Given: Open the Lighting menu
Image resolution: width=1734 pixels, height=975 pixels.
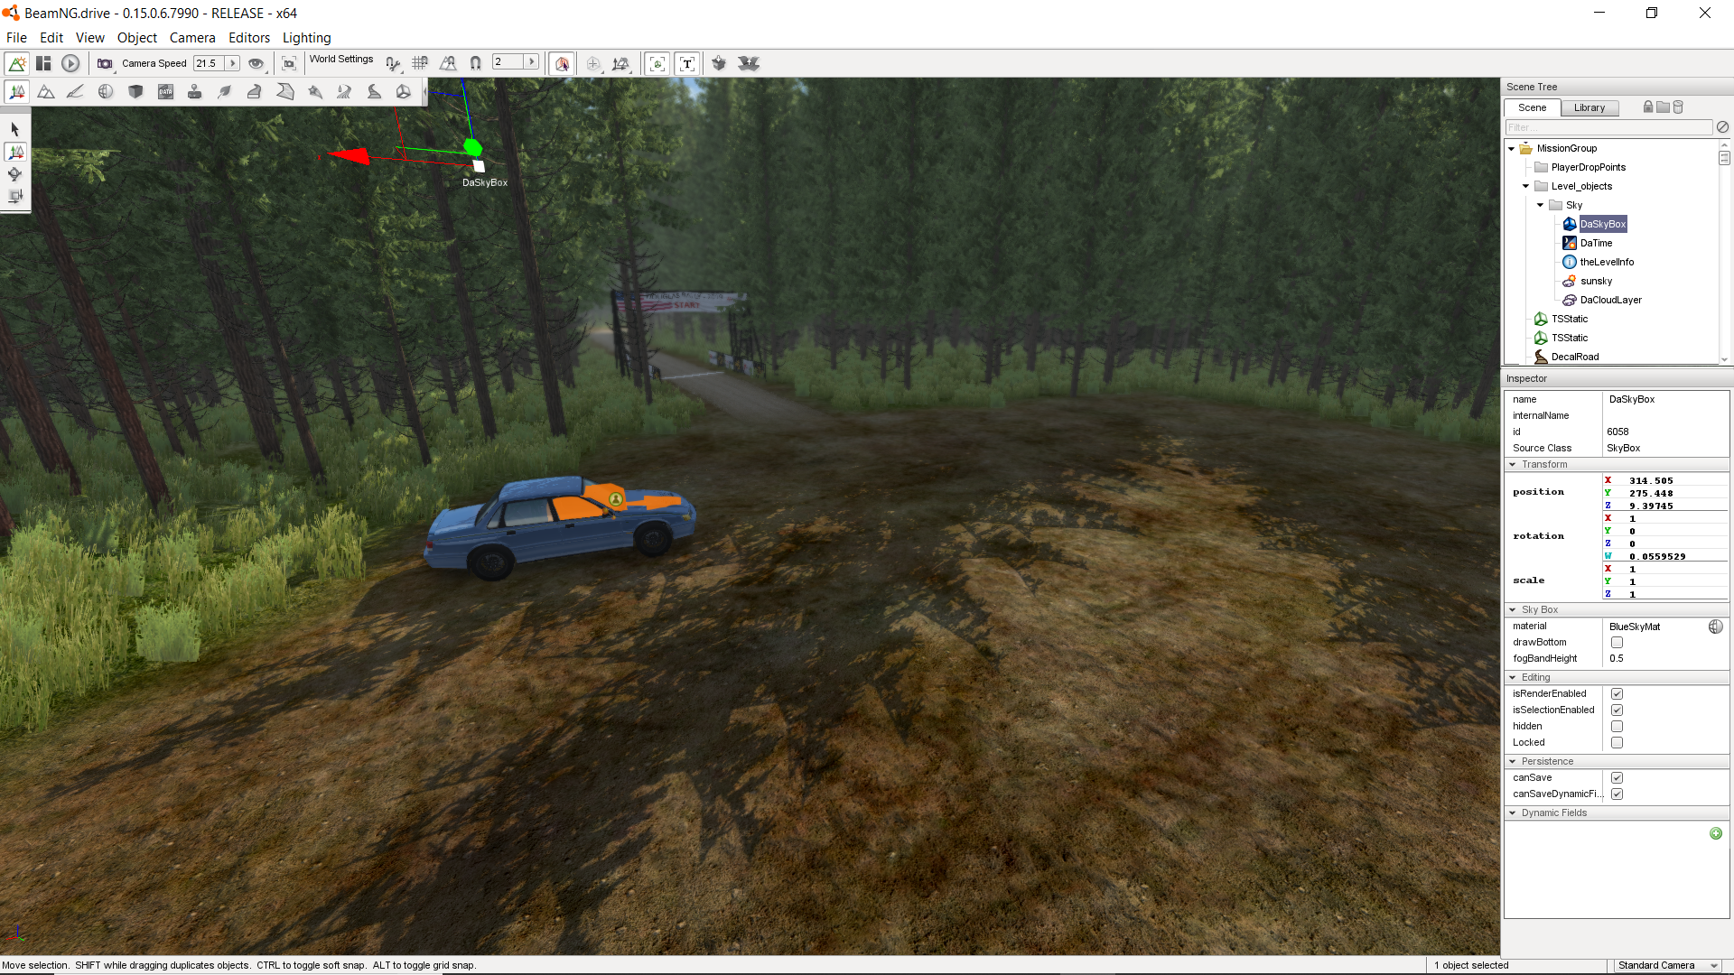Looking at the screenshot, I should [306, 38].
